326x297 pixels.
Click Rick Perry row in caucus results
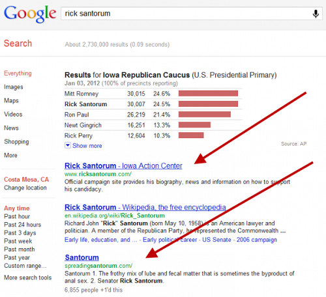[x=153, y=135]
